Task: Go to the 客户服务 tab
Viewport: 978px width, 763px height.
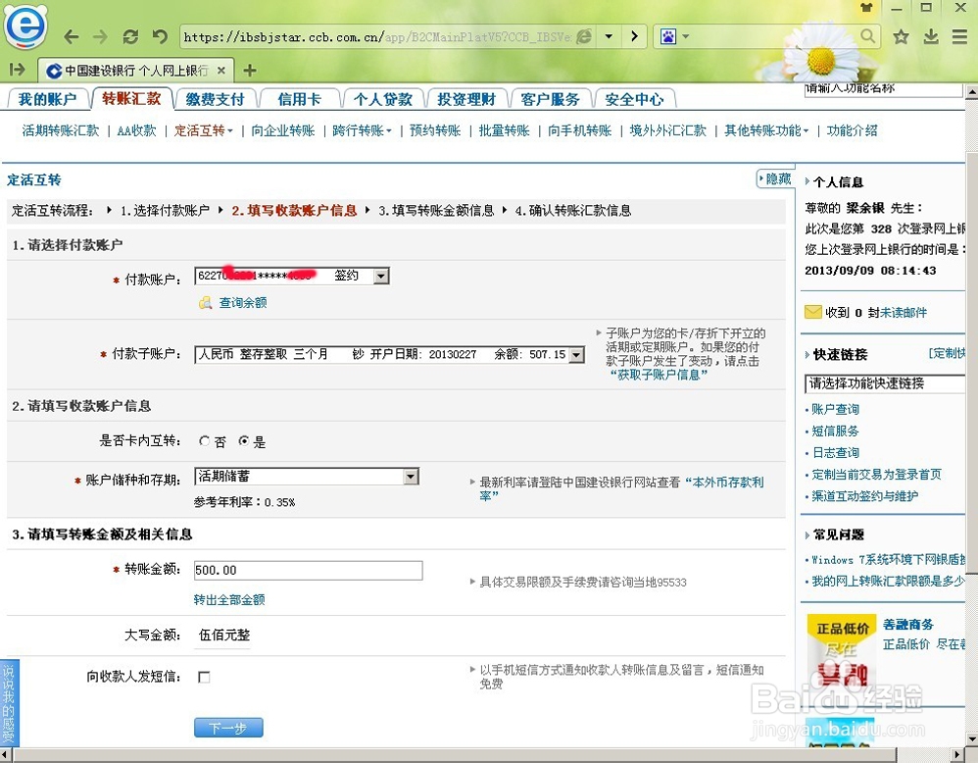Action: (x=550, y=99)
